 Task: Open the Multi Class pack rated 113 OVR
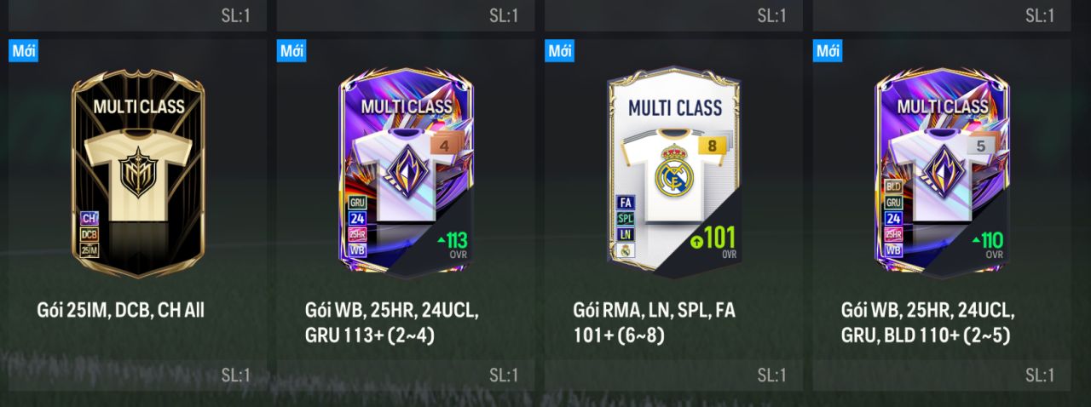(x=406, y=174)
